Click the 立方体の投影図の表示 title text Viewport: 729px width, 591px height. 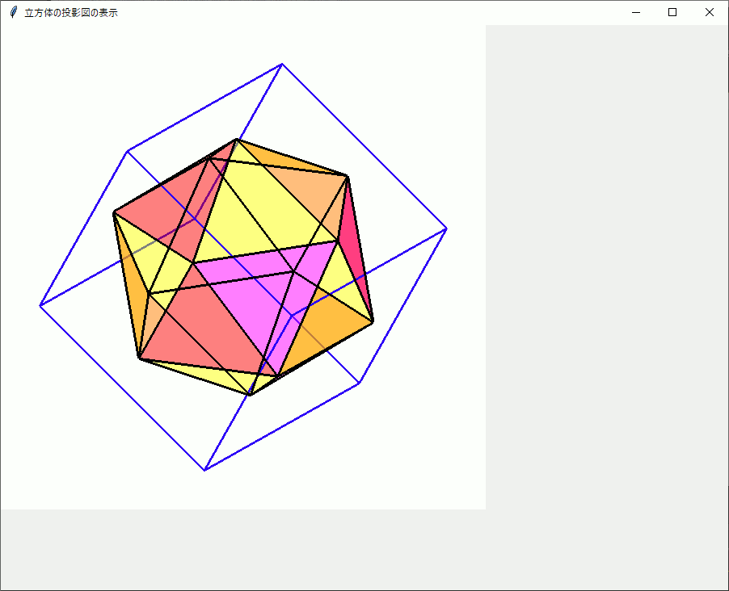[x=71, y=13]
